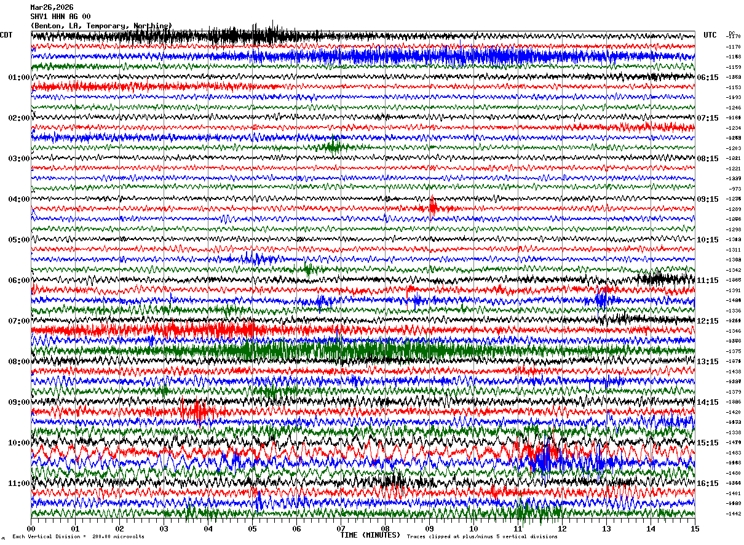This screenshot has width=744, height=545.
Task: Click the 'Traces clipped at plus/minus 5 vertical divisions' note
Action: pyautogui.click(x=482, y=536)
